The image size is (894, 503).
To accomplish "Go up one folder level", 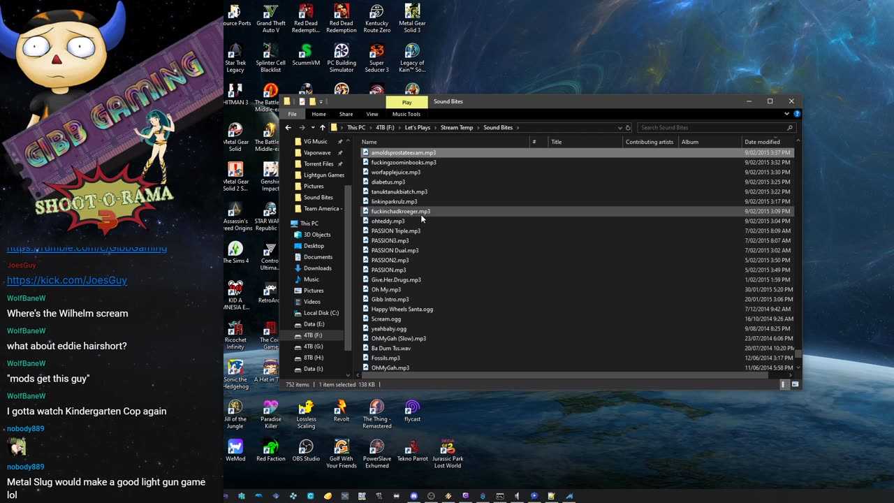I will 322,128.
